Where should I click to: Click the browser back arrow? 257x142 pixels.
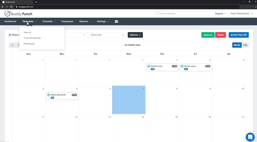click(3, 7)
